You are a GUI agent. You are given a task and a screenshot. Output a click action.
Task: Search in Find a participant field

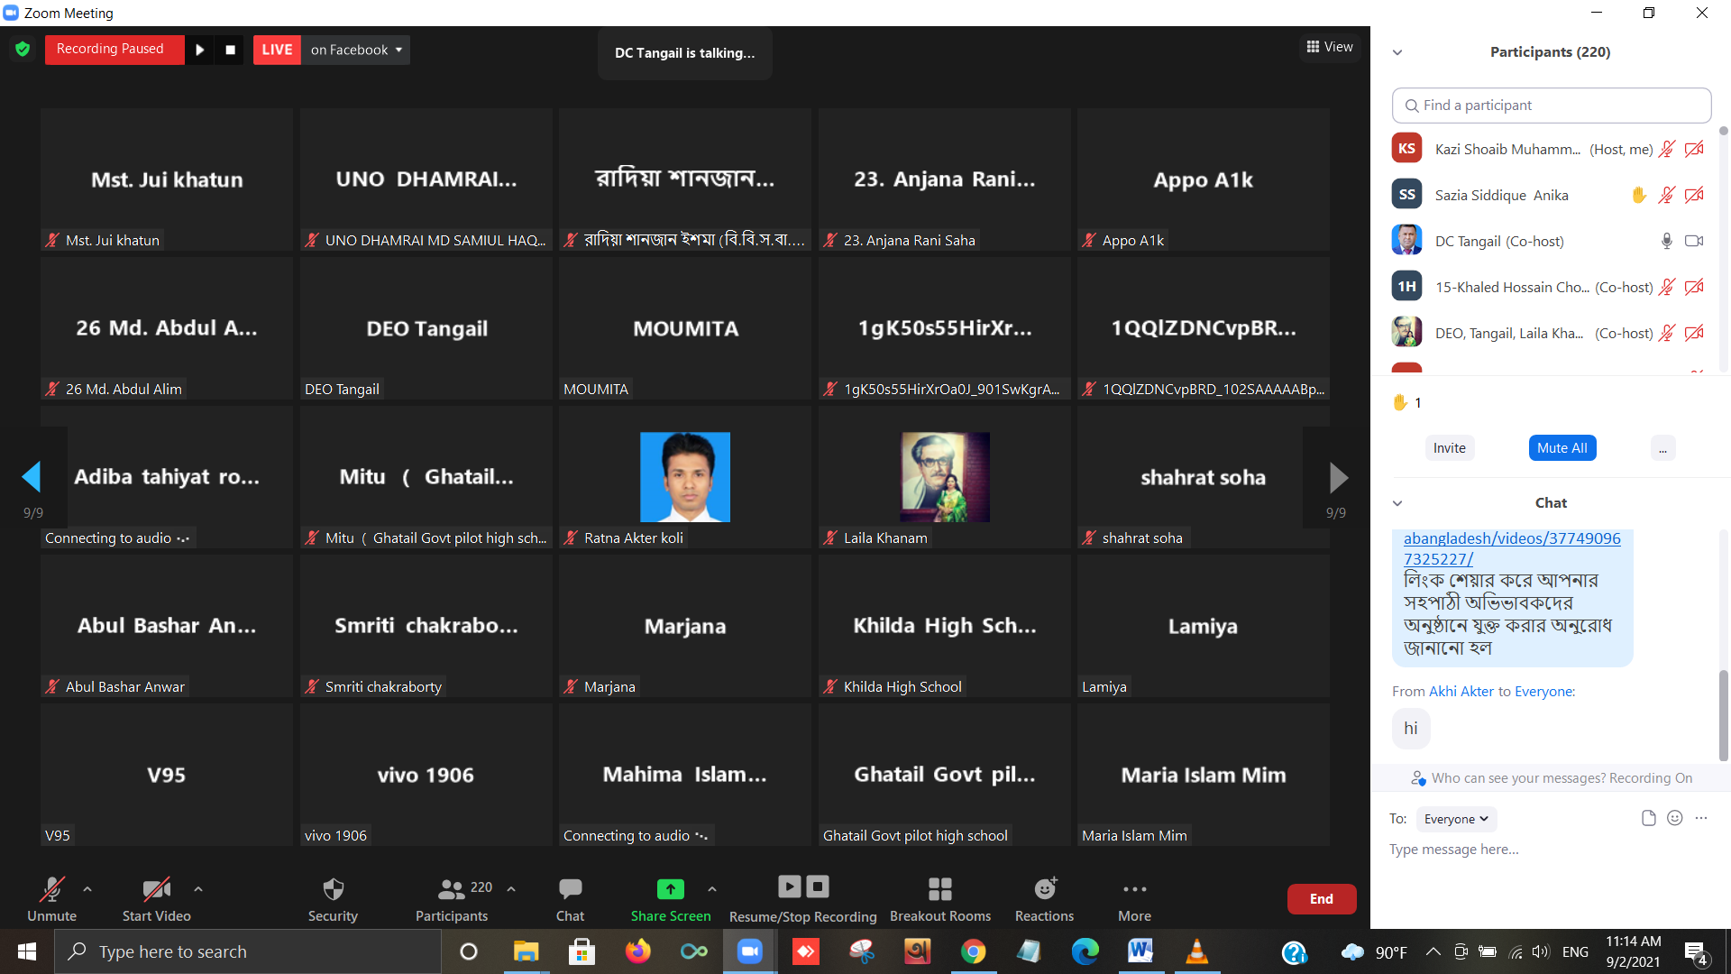[x=1552, y=106]
